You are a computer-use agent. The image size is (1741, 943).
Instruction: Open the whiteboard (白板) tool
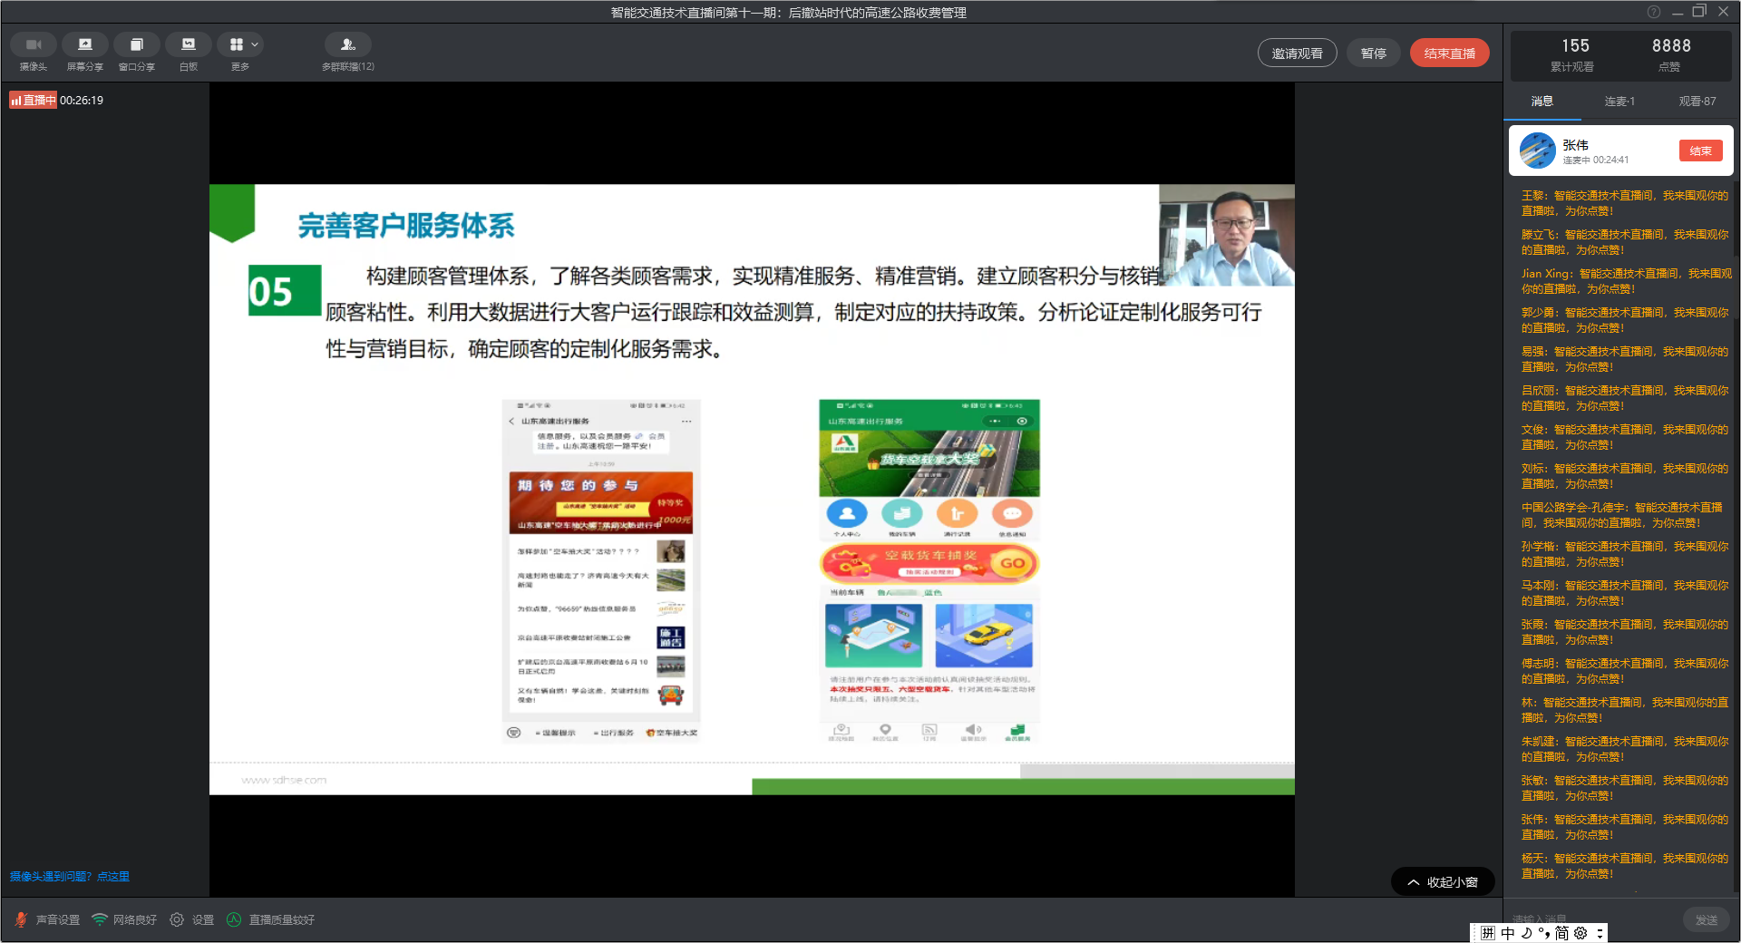pos(189,45)
